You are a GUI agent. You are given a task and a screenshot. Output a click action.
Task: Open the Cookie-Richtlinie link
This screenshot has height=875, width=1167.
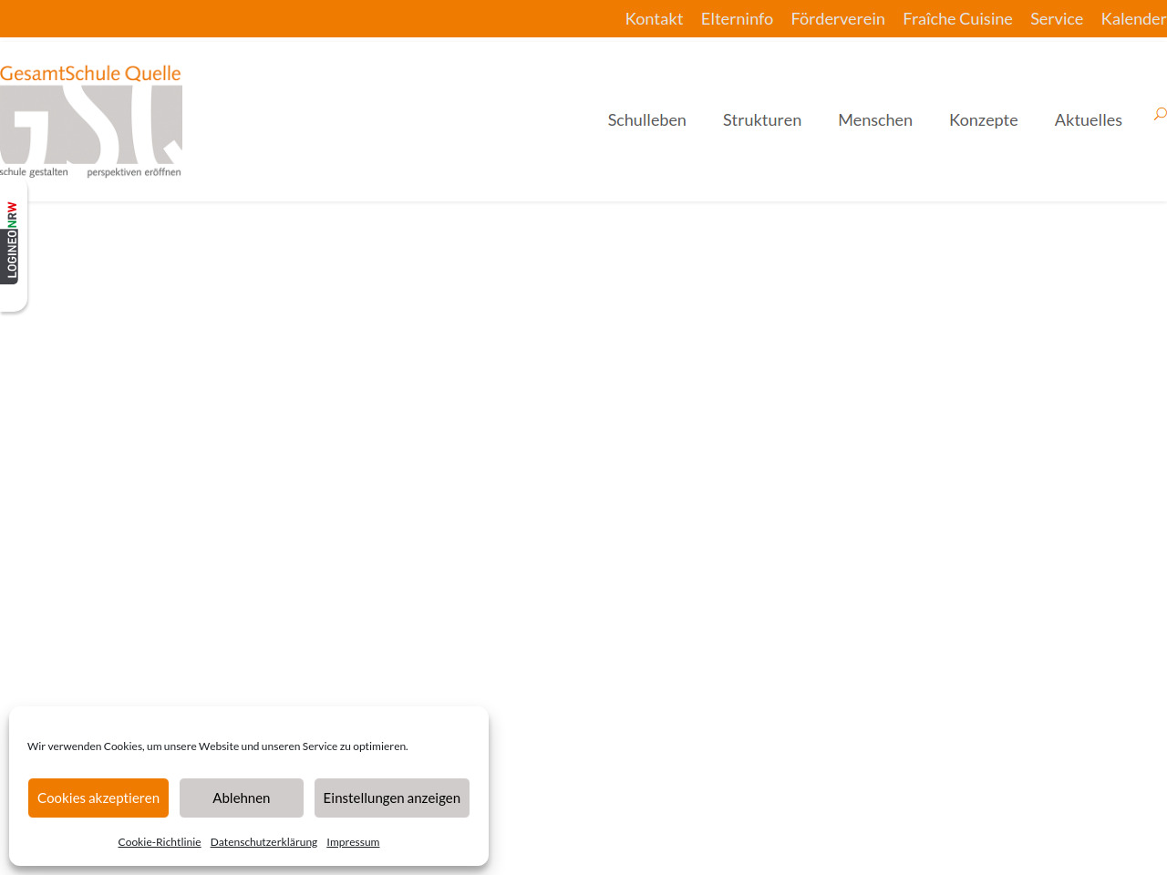coord(160,842)
